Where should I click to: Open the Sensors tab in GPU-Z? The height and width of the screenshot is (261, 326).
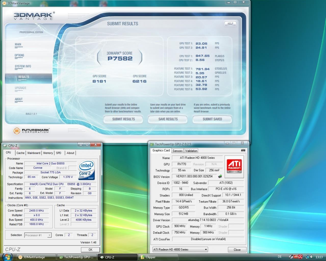tap(177, 151)
